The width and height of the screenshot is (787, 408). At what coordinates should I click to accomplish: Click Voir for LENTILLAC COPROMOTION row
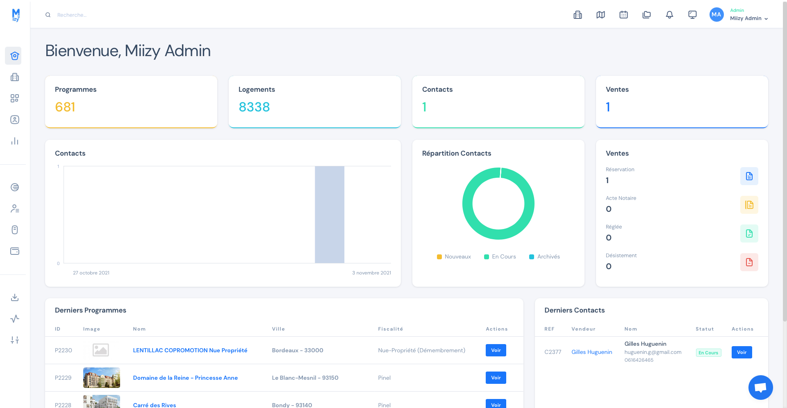click(496, 350)
